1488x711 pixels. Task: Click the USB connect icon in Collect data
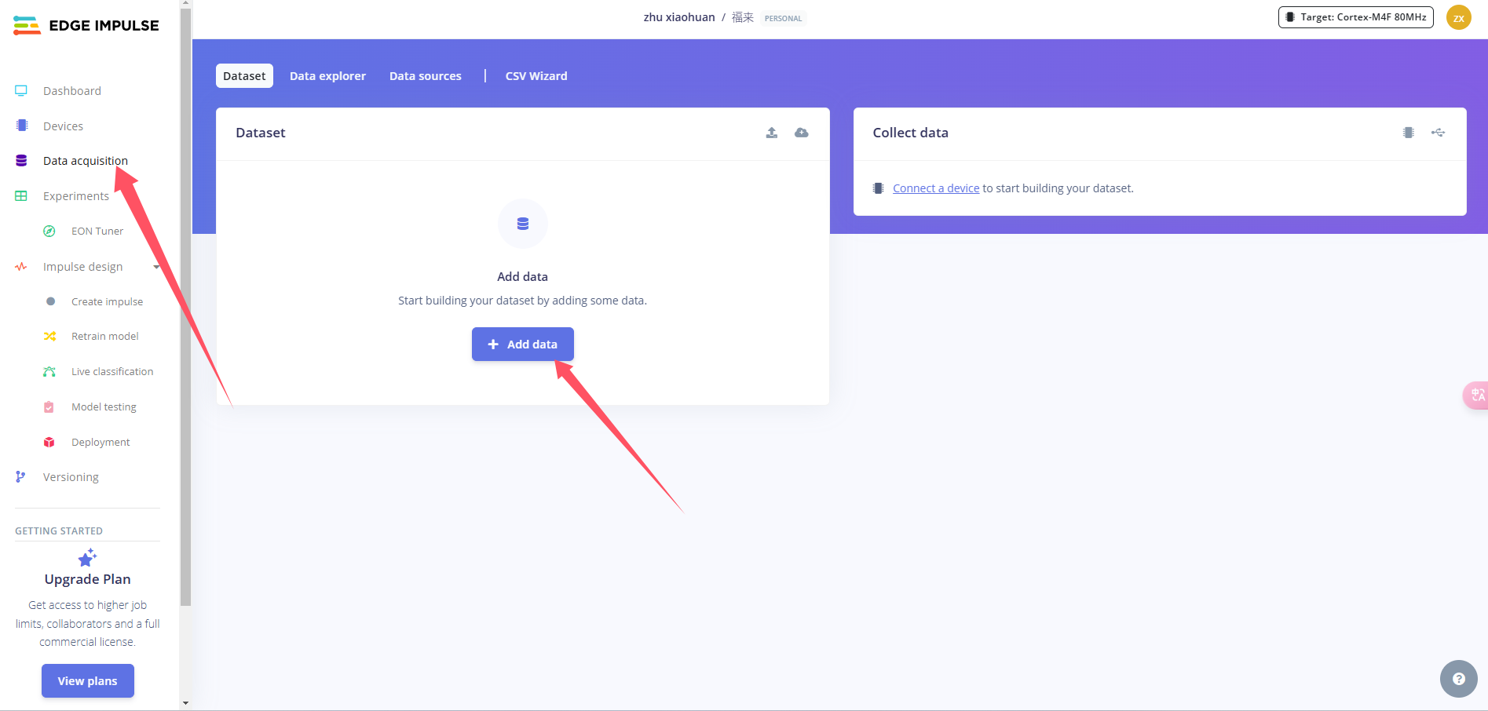coord(1438,133)
